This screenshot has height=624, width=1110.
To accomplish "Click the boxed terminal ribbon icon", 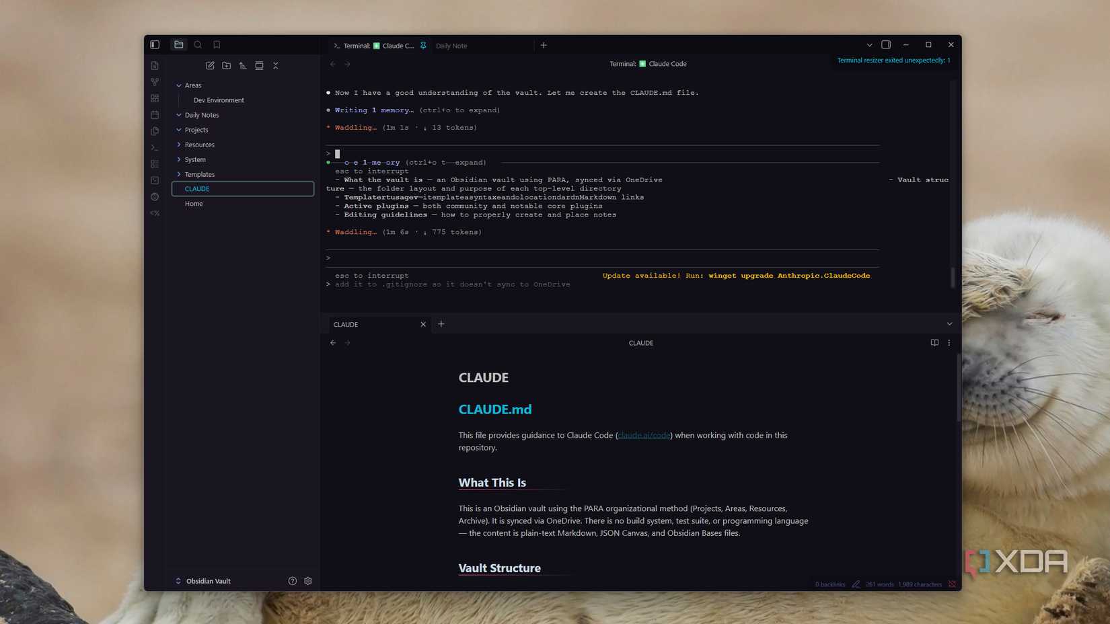I will coord(155,180).
